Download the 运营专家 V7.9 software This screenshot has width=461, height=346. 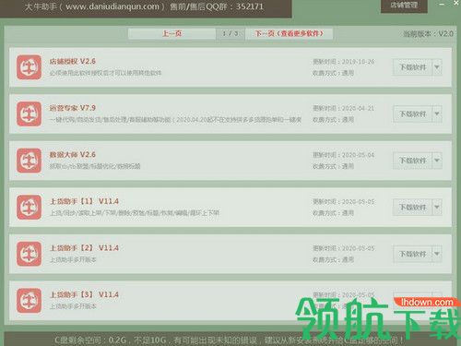(x=412, y=113)
